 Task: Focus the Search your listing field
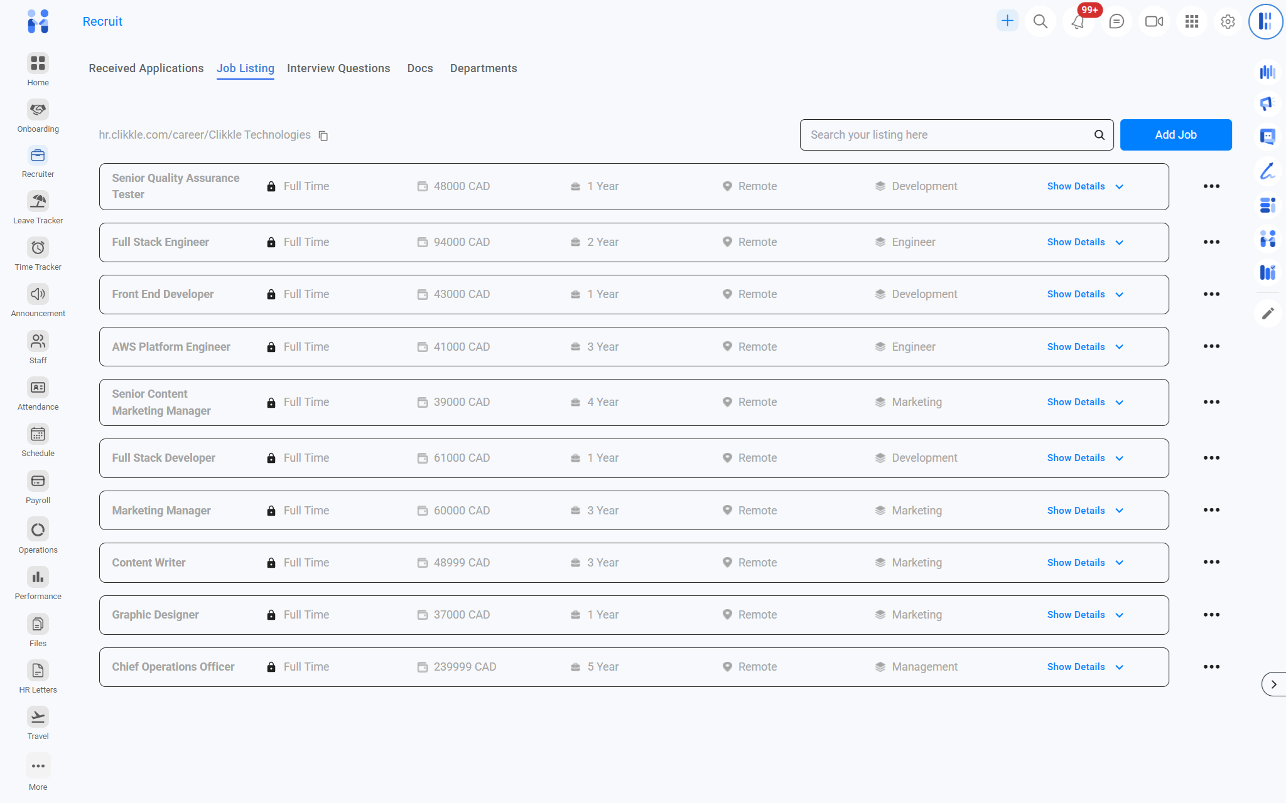tap(948, 135)
